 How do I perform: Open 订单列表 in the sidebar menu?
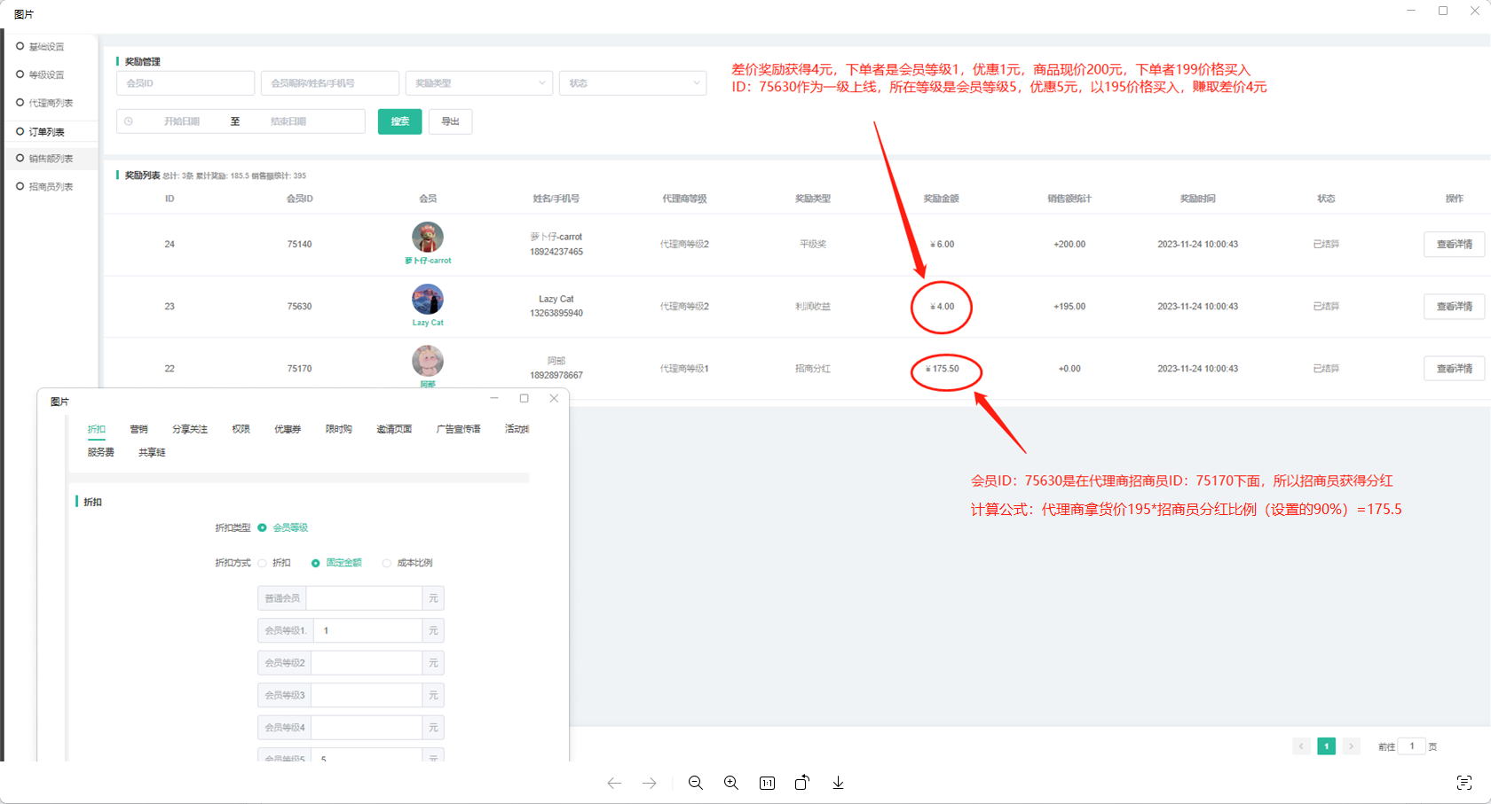[x=46, y=132]
